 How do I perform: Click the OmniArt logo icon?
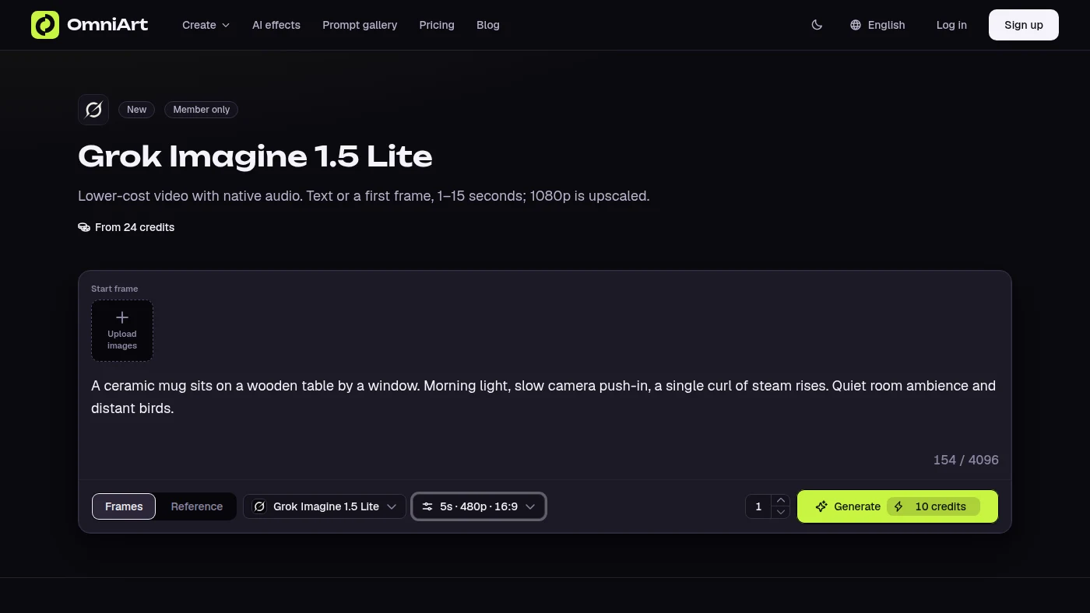(45, 25)
